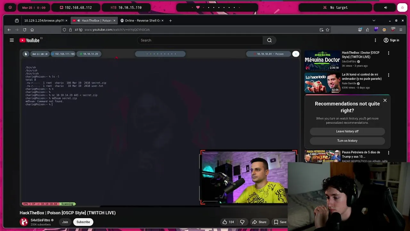Open the cookie extension icon

tap(384, 30)
